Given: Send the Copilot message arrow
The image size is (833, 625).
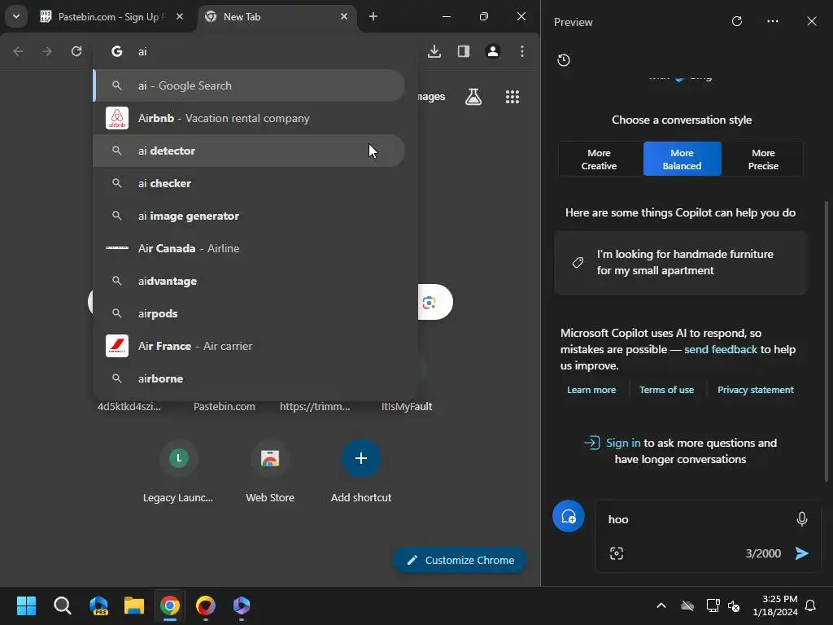Looking at the screenshot, I should coord(801,553).
